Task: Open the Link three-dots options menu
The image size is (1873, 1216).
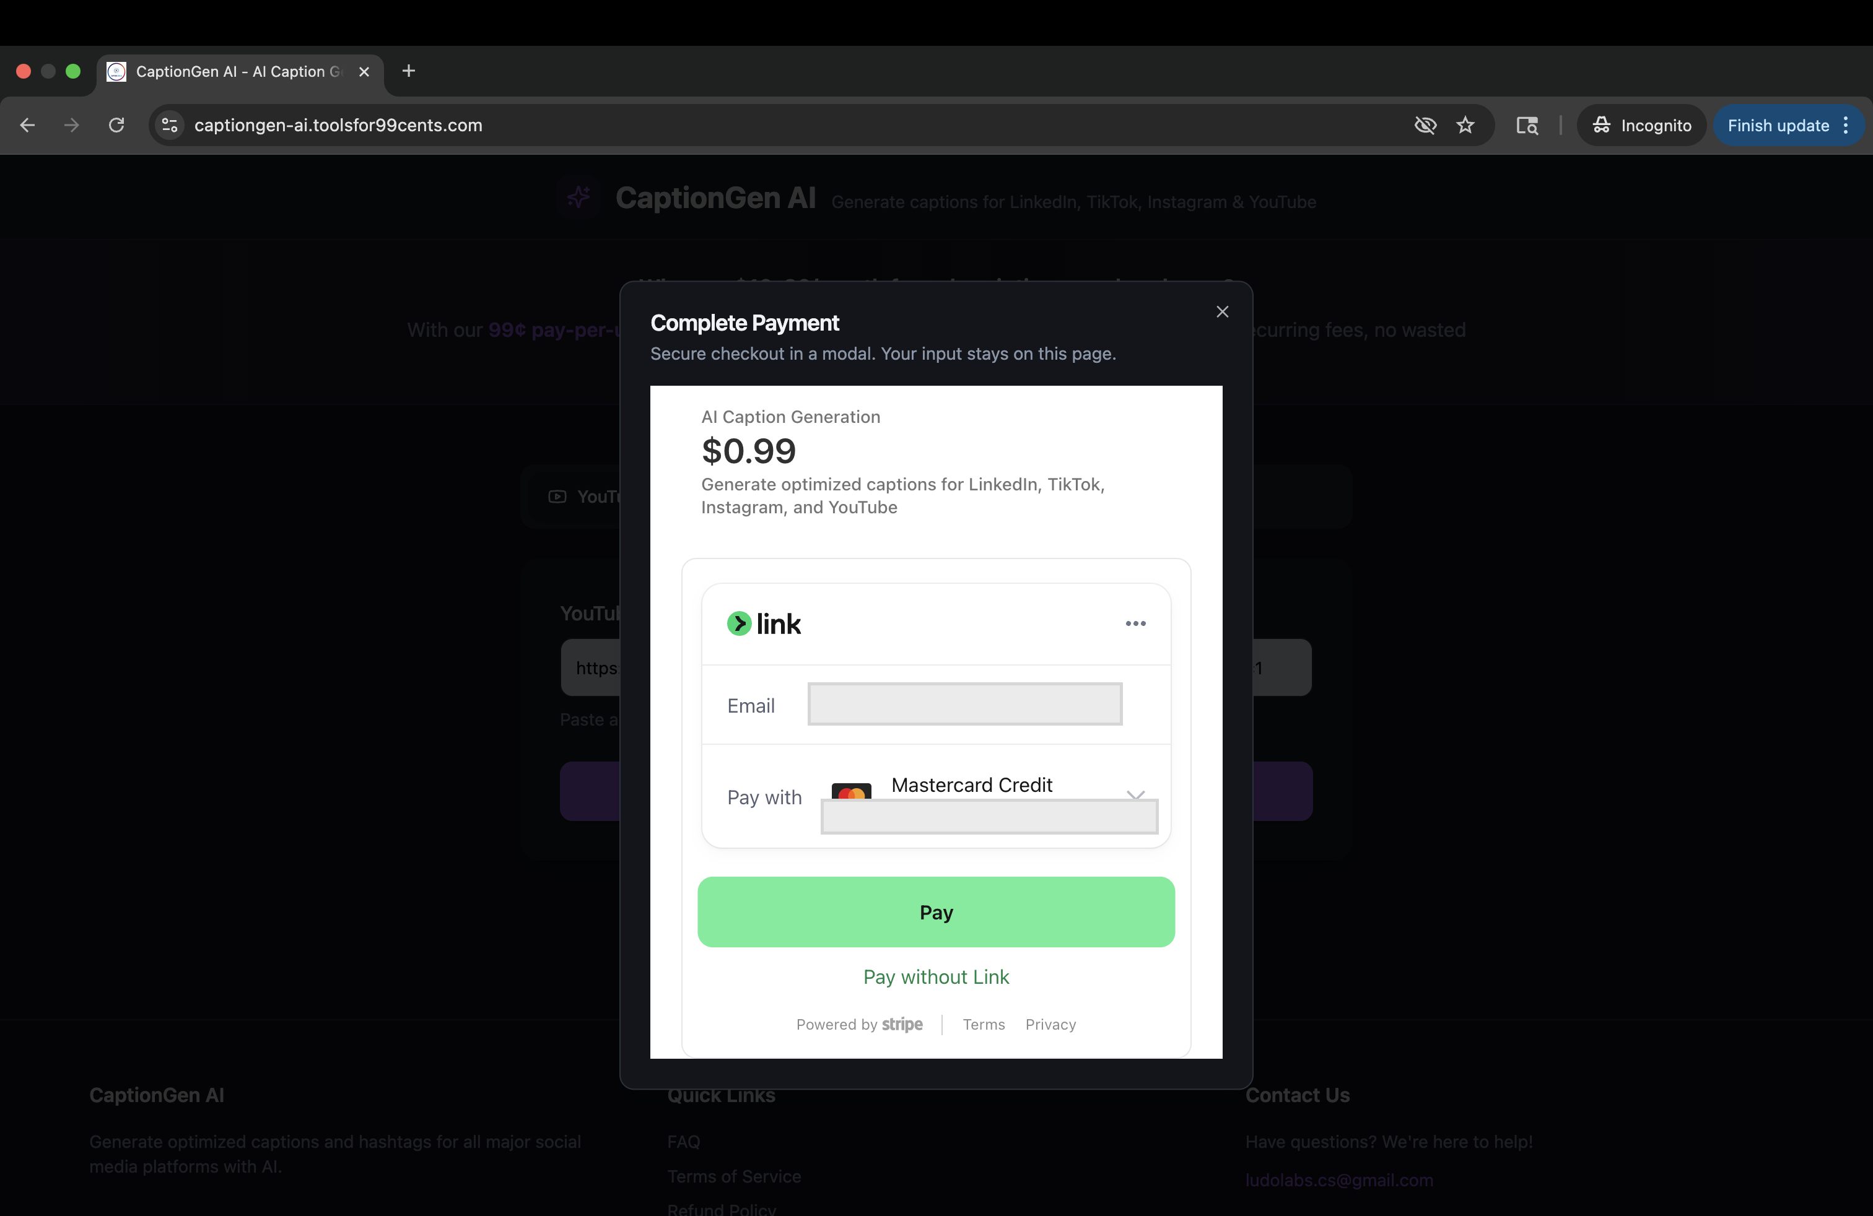Action: point(1135,623)
